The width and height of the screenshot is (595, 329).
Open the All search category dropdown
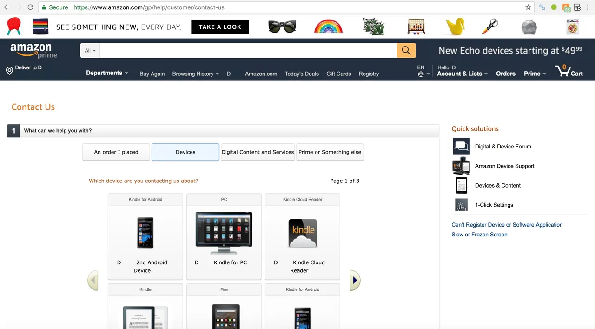[90, 51]
